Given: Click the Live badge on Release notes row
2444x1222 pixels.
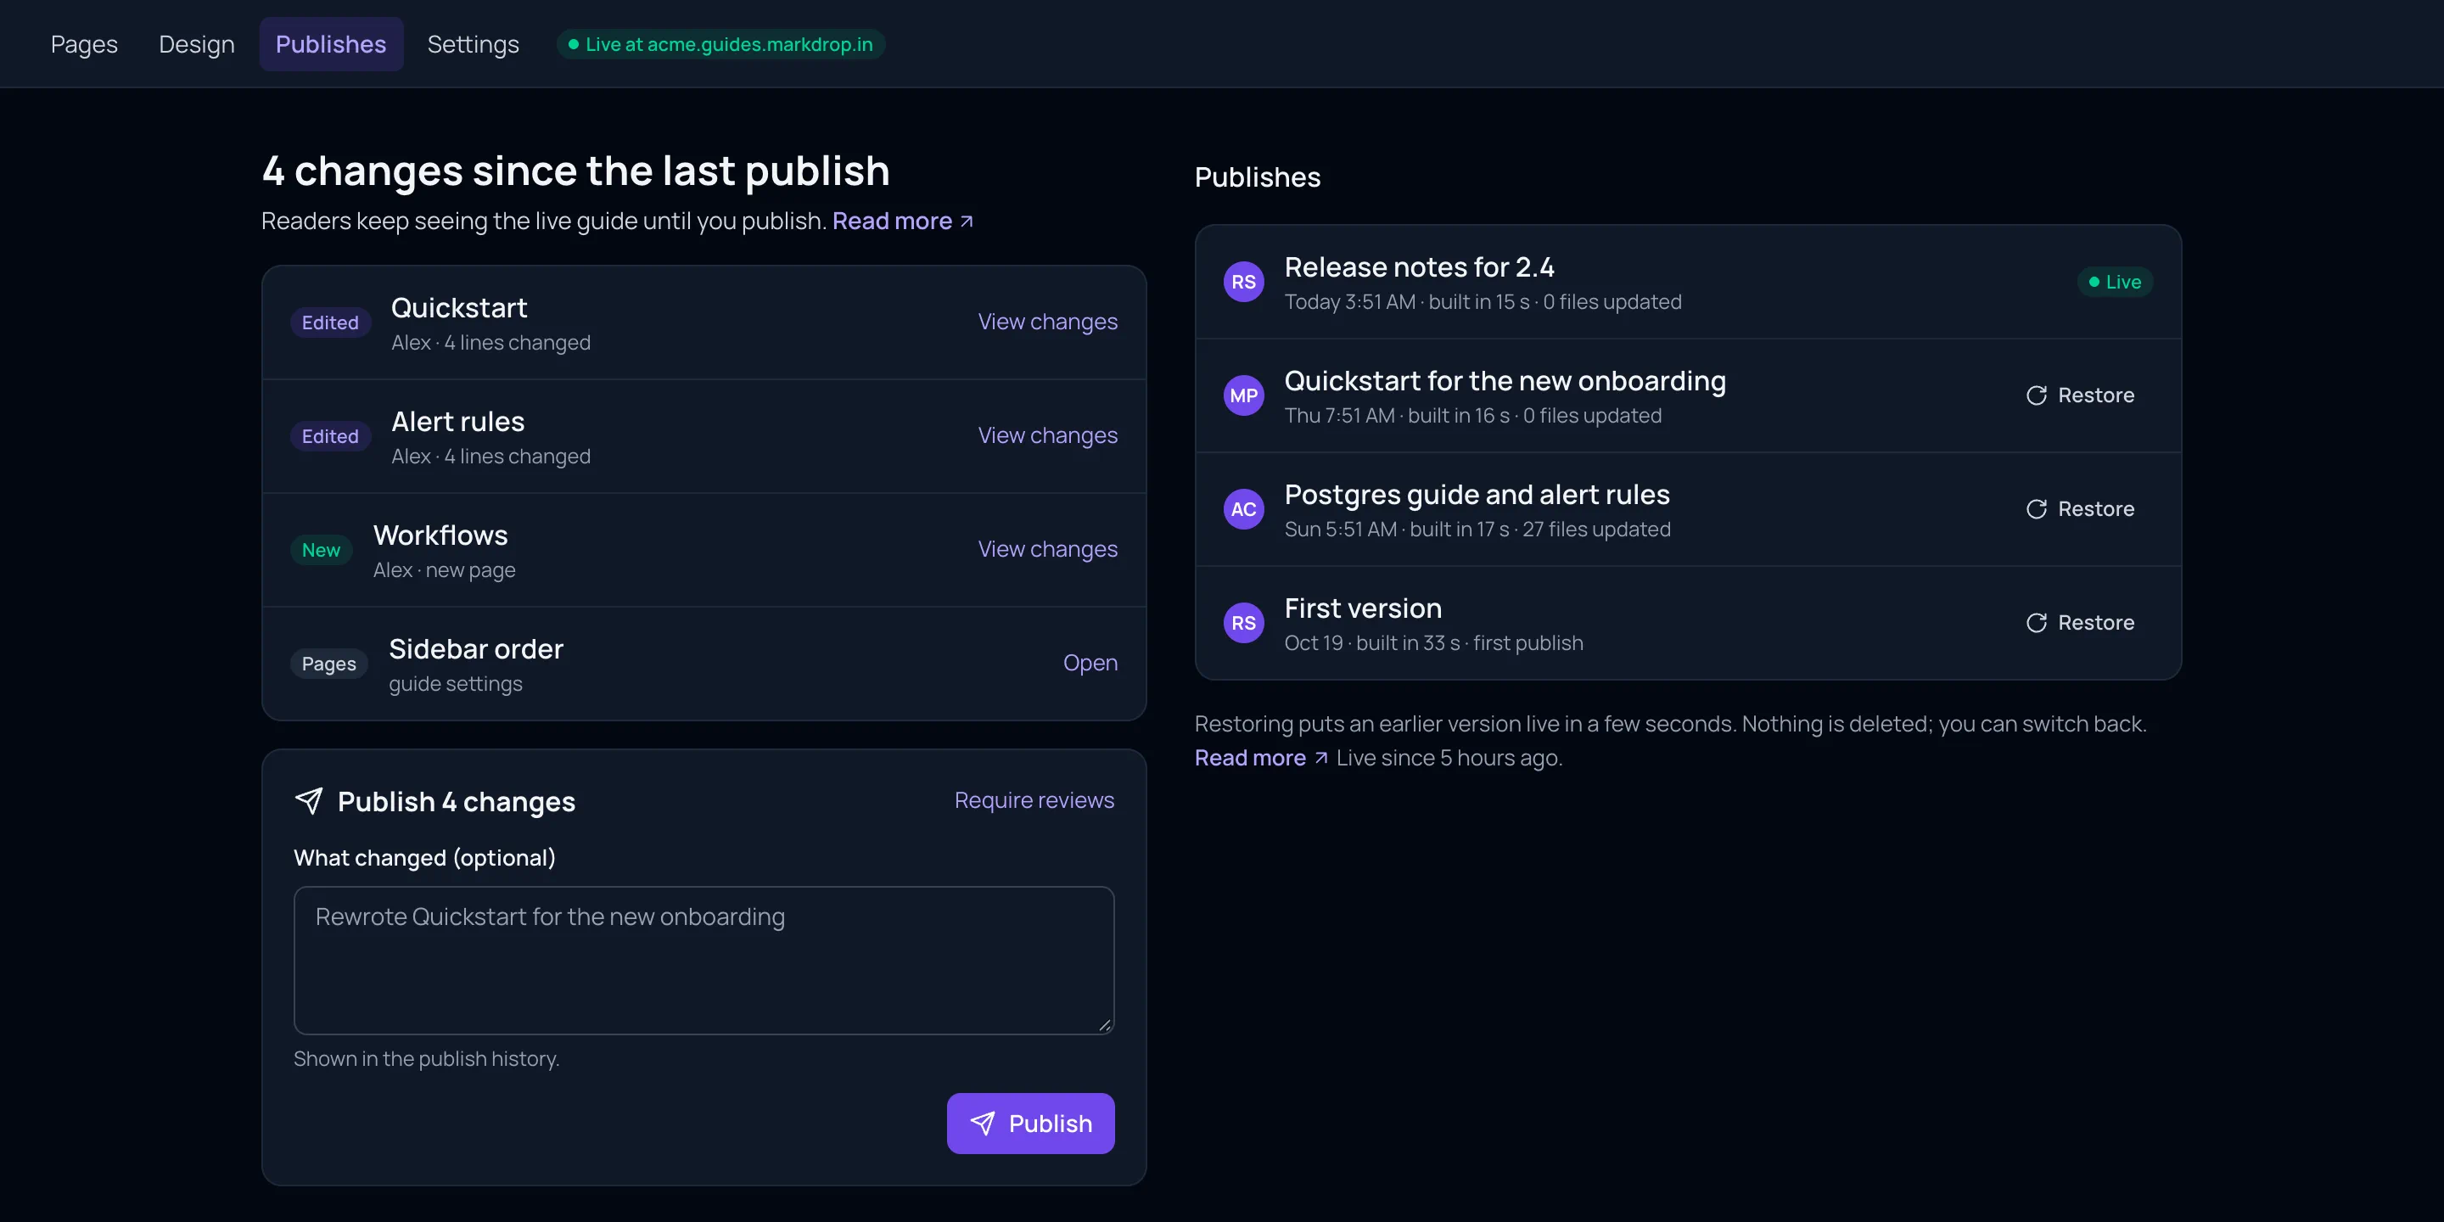Looking at the screenshot, I should [x=2115, y=282].
